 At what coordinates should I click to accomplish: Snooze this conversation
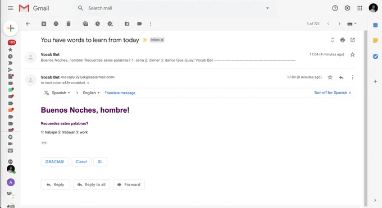pyautogui.click(x=97, y=24)
